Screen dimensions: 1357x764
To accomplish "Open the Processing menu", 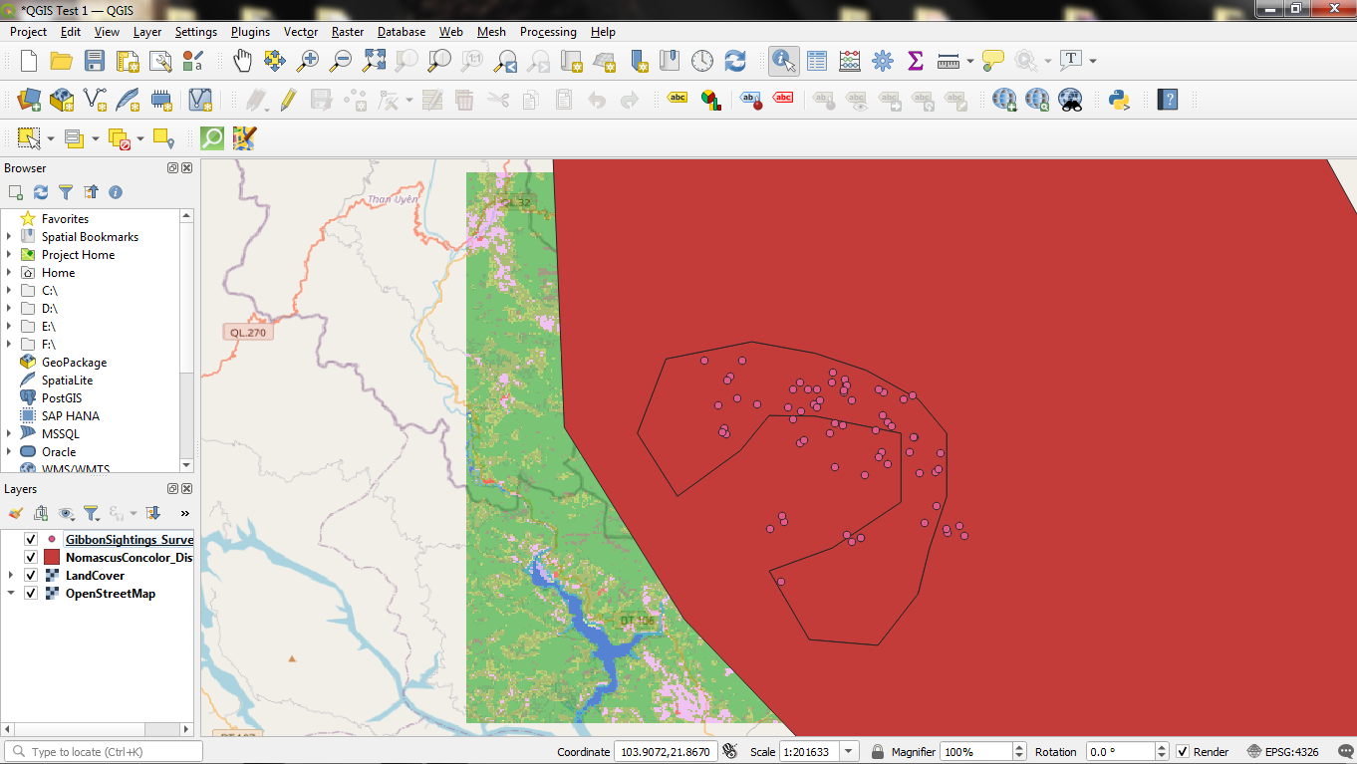I will click(x=548, y=32).
